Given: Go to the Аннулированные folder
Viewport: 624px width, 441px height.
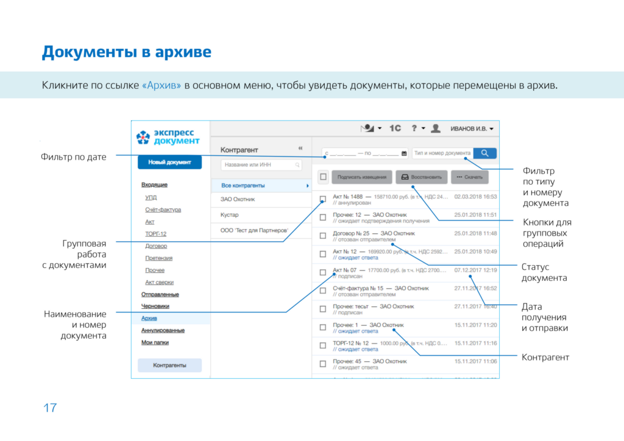Looking at the screenshot, I should [x=163, y=331].
